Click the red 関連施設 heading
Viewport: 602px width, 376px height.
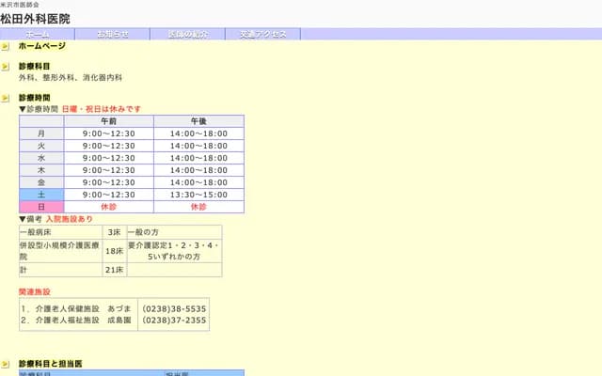35,291
